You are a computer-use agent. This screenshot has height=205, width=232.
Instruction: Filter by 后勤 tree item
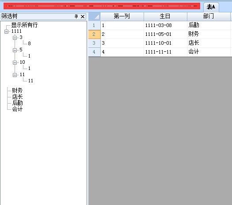pyautogui.click(x=17, y=103)
